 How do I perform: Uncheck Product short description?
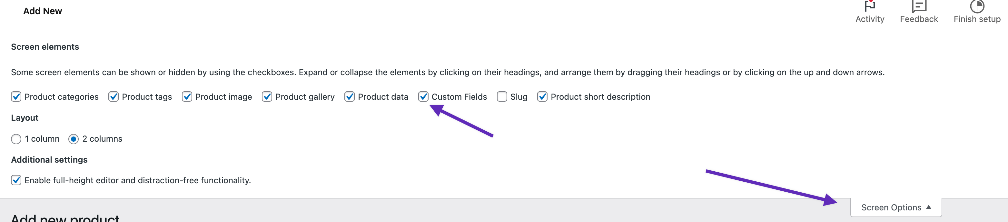click(542, 96)
